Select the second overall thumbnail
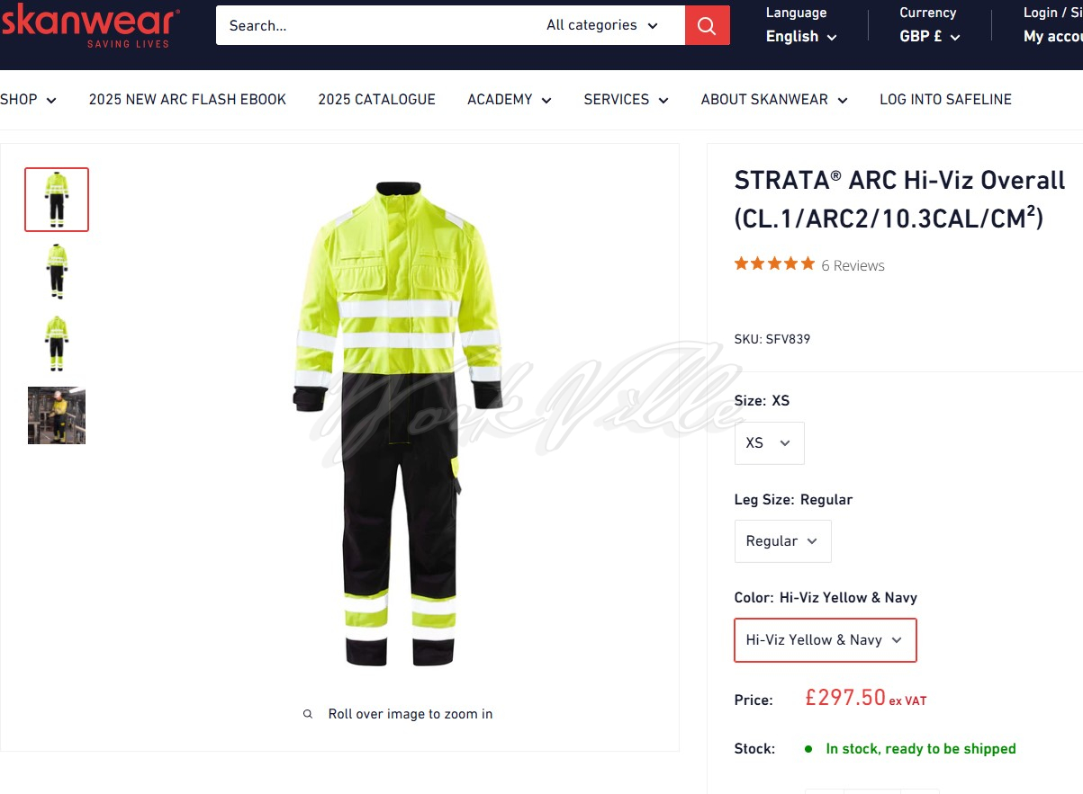This screenshot has width=1083, height=794. 57,272
